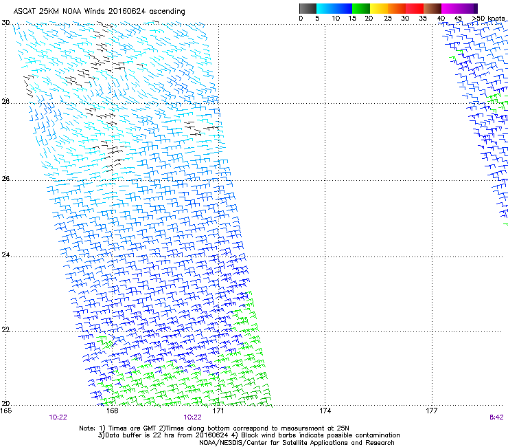Click the first purple '10:22' time label
The width and height of the screenshot is (508, 447).
pyautogui.click(x=58, y=417)
